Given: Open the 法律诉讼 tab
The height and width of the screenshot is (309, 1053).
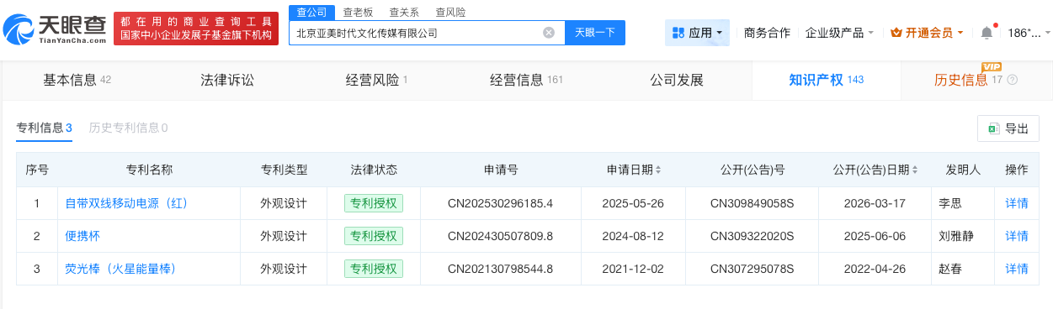Looking at the screenshot, I should point(227,80).
